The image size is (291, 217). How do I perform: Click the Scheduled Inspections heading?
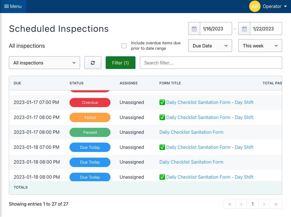(x=59, y=29)
